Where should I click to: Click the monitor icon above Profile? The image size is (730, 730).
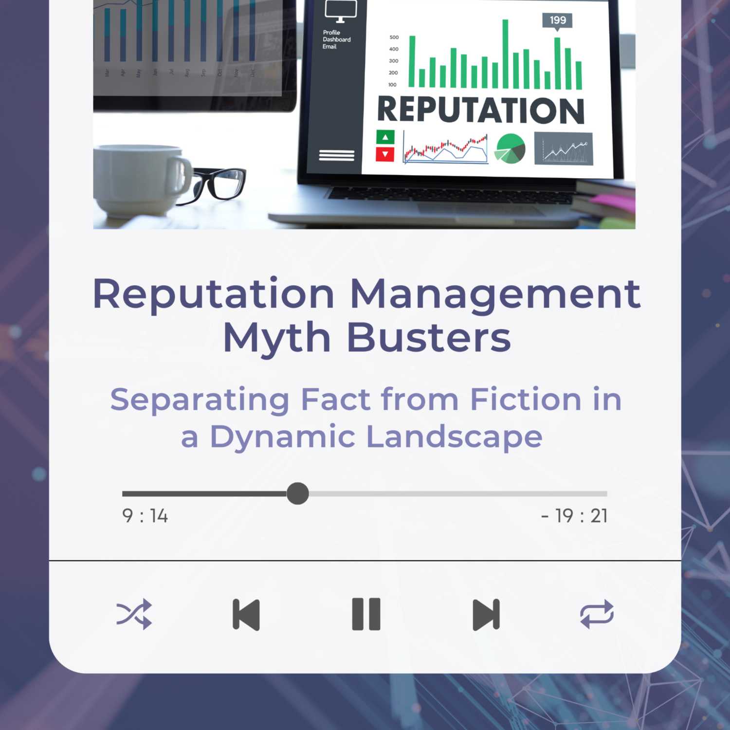(x=341, y=12)
